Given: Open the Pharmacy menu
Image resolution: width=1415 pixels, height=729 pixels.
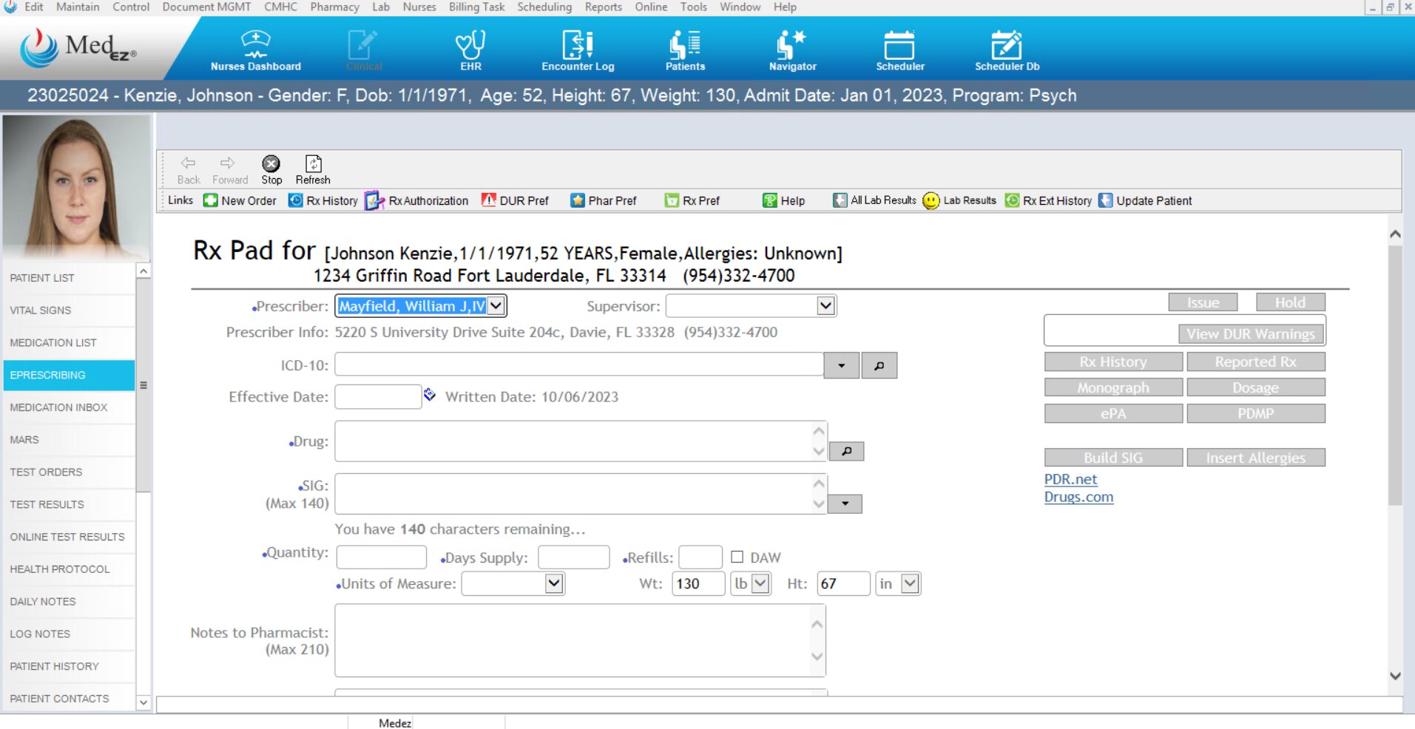Looking at the screenshot, I should coord(334,7).
